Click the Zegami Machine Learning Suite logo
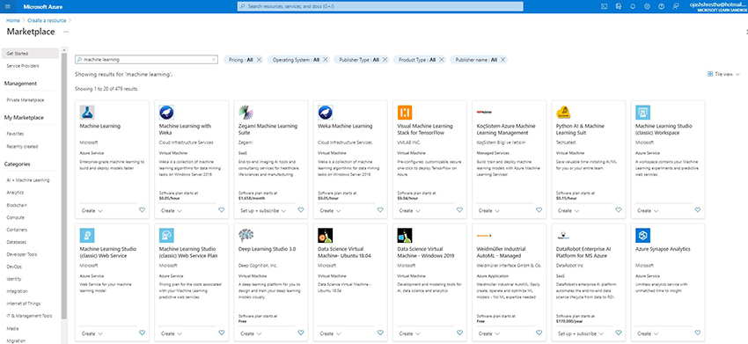The image size is (748, 344). click(246, 112)
